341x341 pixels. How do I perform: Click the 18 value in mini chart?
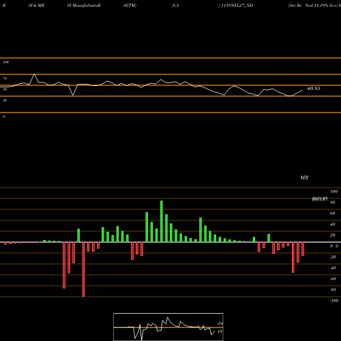(220, 331)
